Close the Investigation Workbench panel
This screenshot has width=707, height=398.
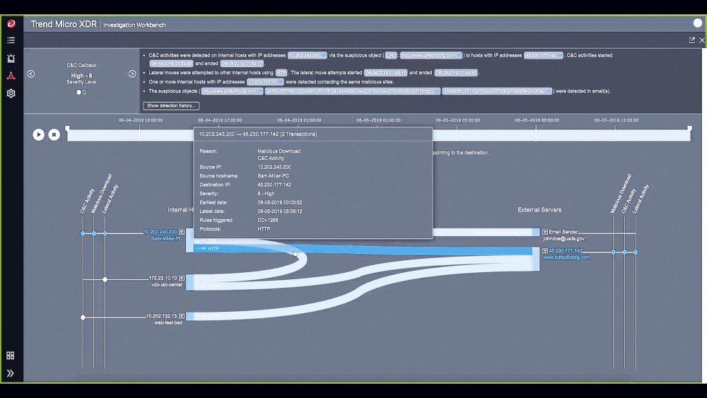pos(702,40)
